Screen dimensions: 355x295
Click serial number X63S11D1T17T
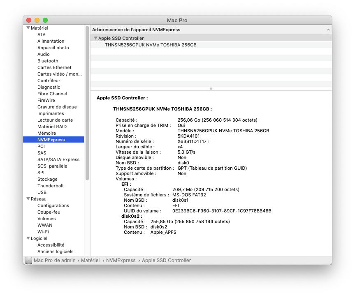[193, 141]
